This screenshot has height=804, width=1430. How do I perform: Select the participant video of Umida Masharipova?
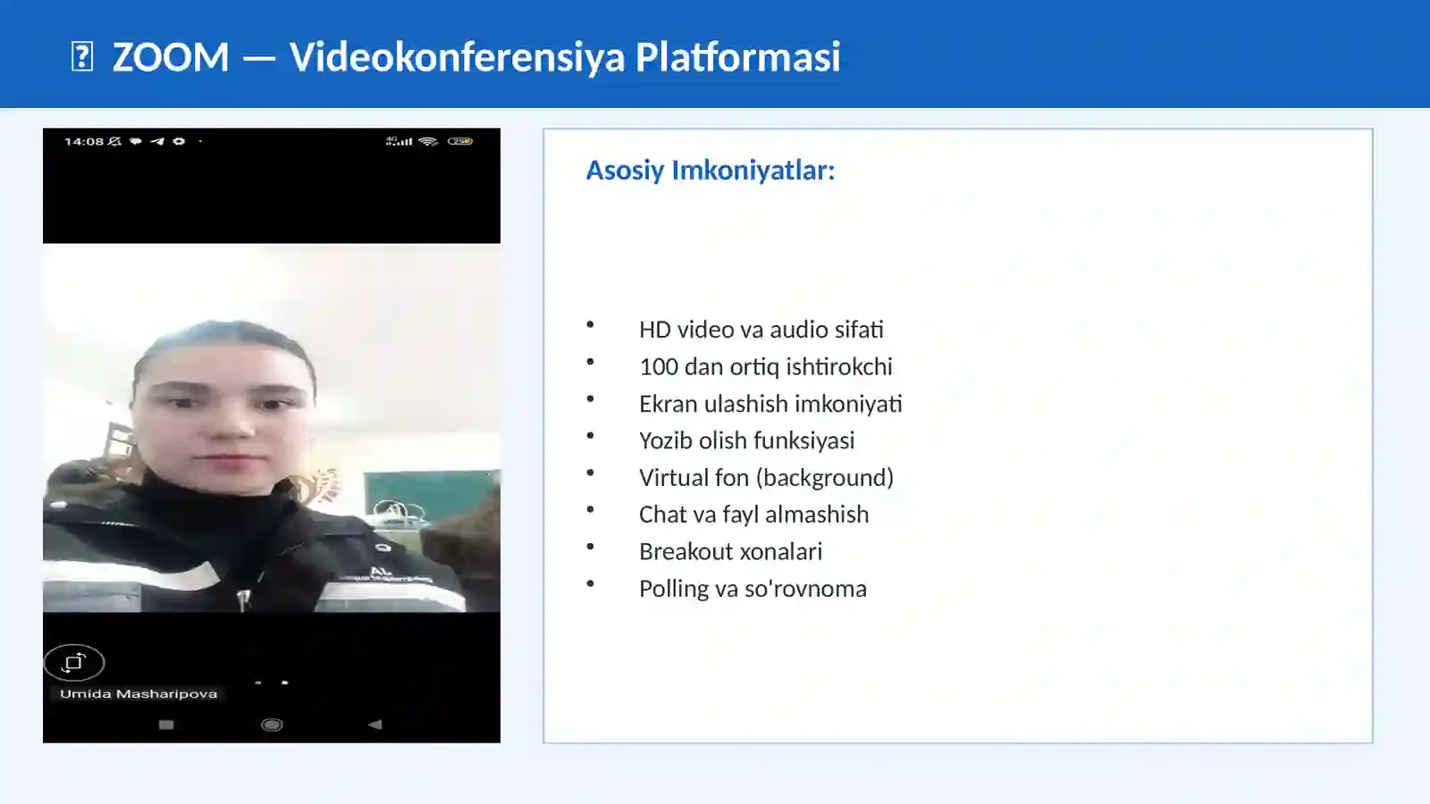point(272,428)
